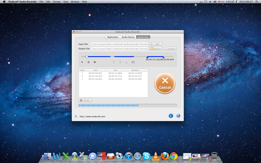Screen dimensions: 261x163
Task: Open the microphone recorder app in the dock
Action: coord(120,156)
